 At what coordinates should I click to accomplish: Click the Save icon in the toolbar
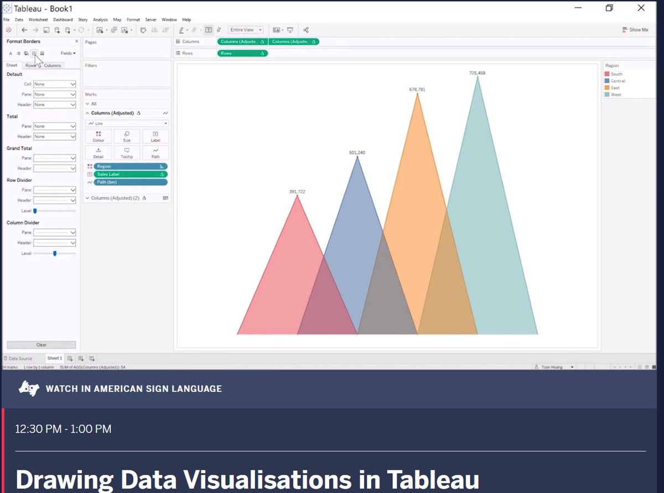click(46, 30)
